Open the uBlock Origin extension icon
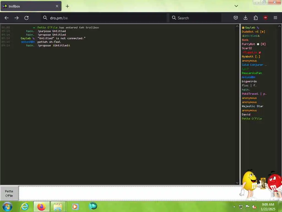Screen dimensions: 282x212 (x=265, y=18)
